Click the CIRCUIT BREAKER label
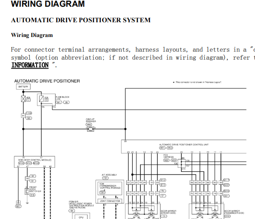 point(91,120)
